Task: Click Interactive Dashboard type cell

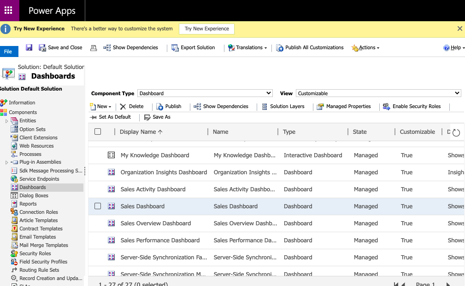Action: coord(313,155)
